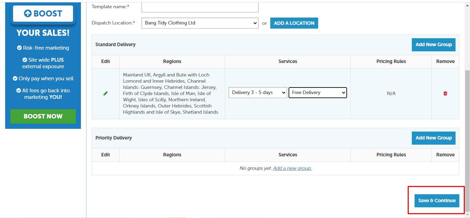Click the checkmark icon beside Risk-free marketing

[x=19, y=48]
